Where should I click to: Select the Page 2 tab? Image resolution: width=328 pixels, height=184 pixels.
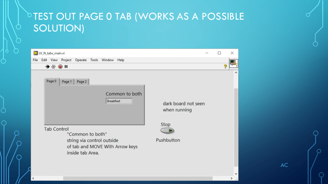(x=82, y=82)
